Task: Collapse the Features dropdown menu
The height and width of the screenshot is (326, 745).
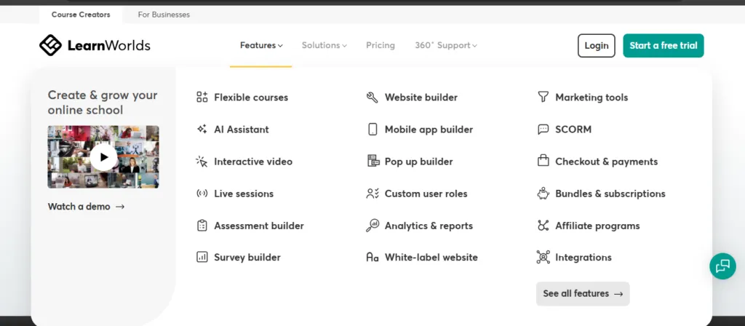Action: click(x=261, y=45)
